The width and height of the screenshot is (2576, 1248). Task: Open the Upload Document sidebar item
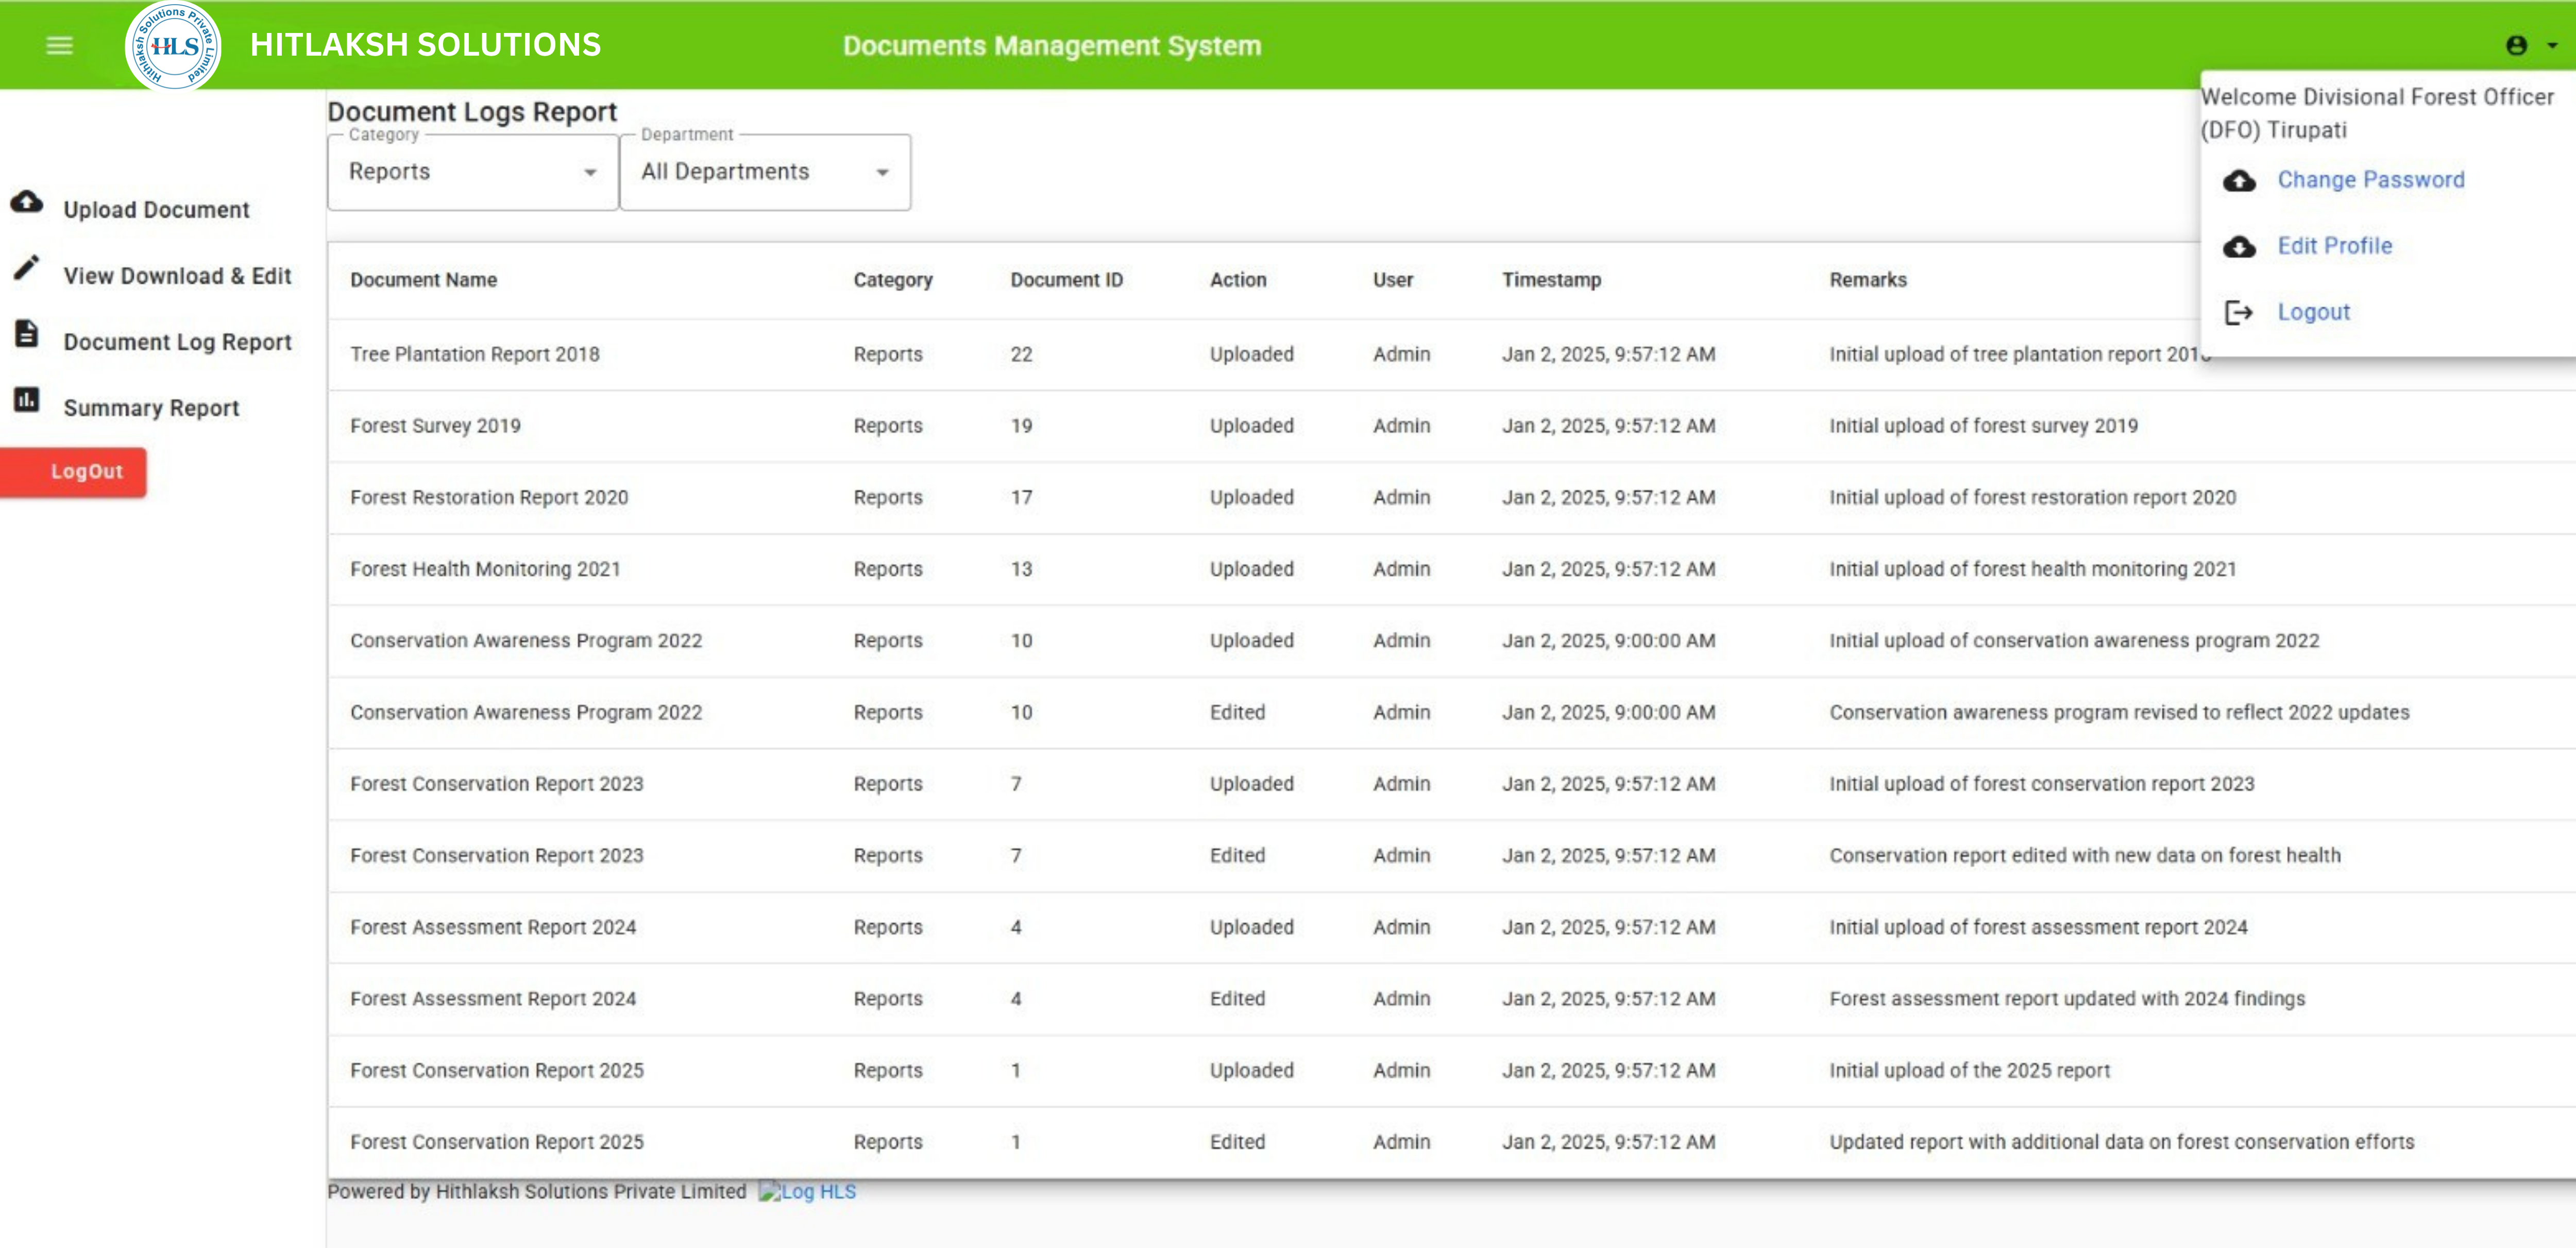tap(156, 210)
